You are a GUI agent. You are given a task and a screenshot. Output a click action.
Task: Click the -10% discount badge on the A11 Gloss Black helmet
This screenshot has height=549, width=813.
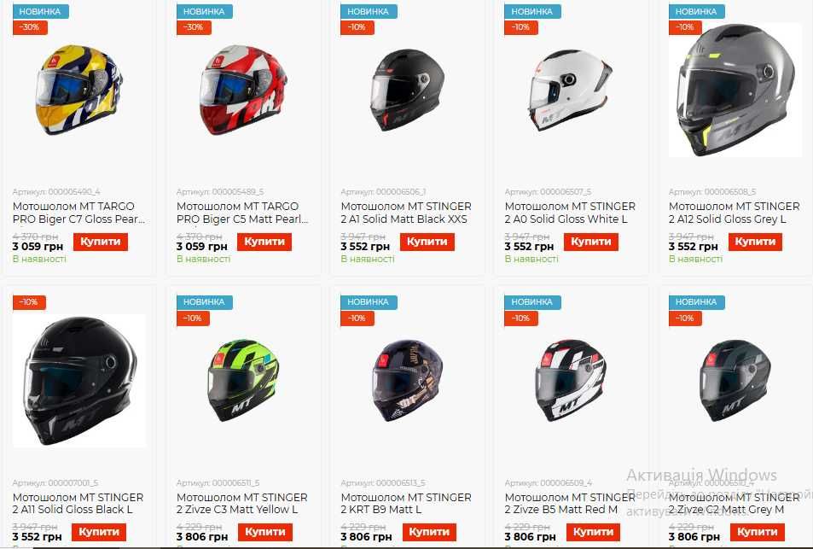(x=29, y=302)
